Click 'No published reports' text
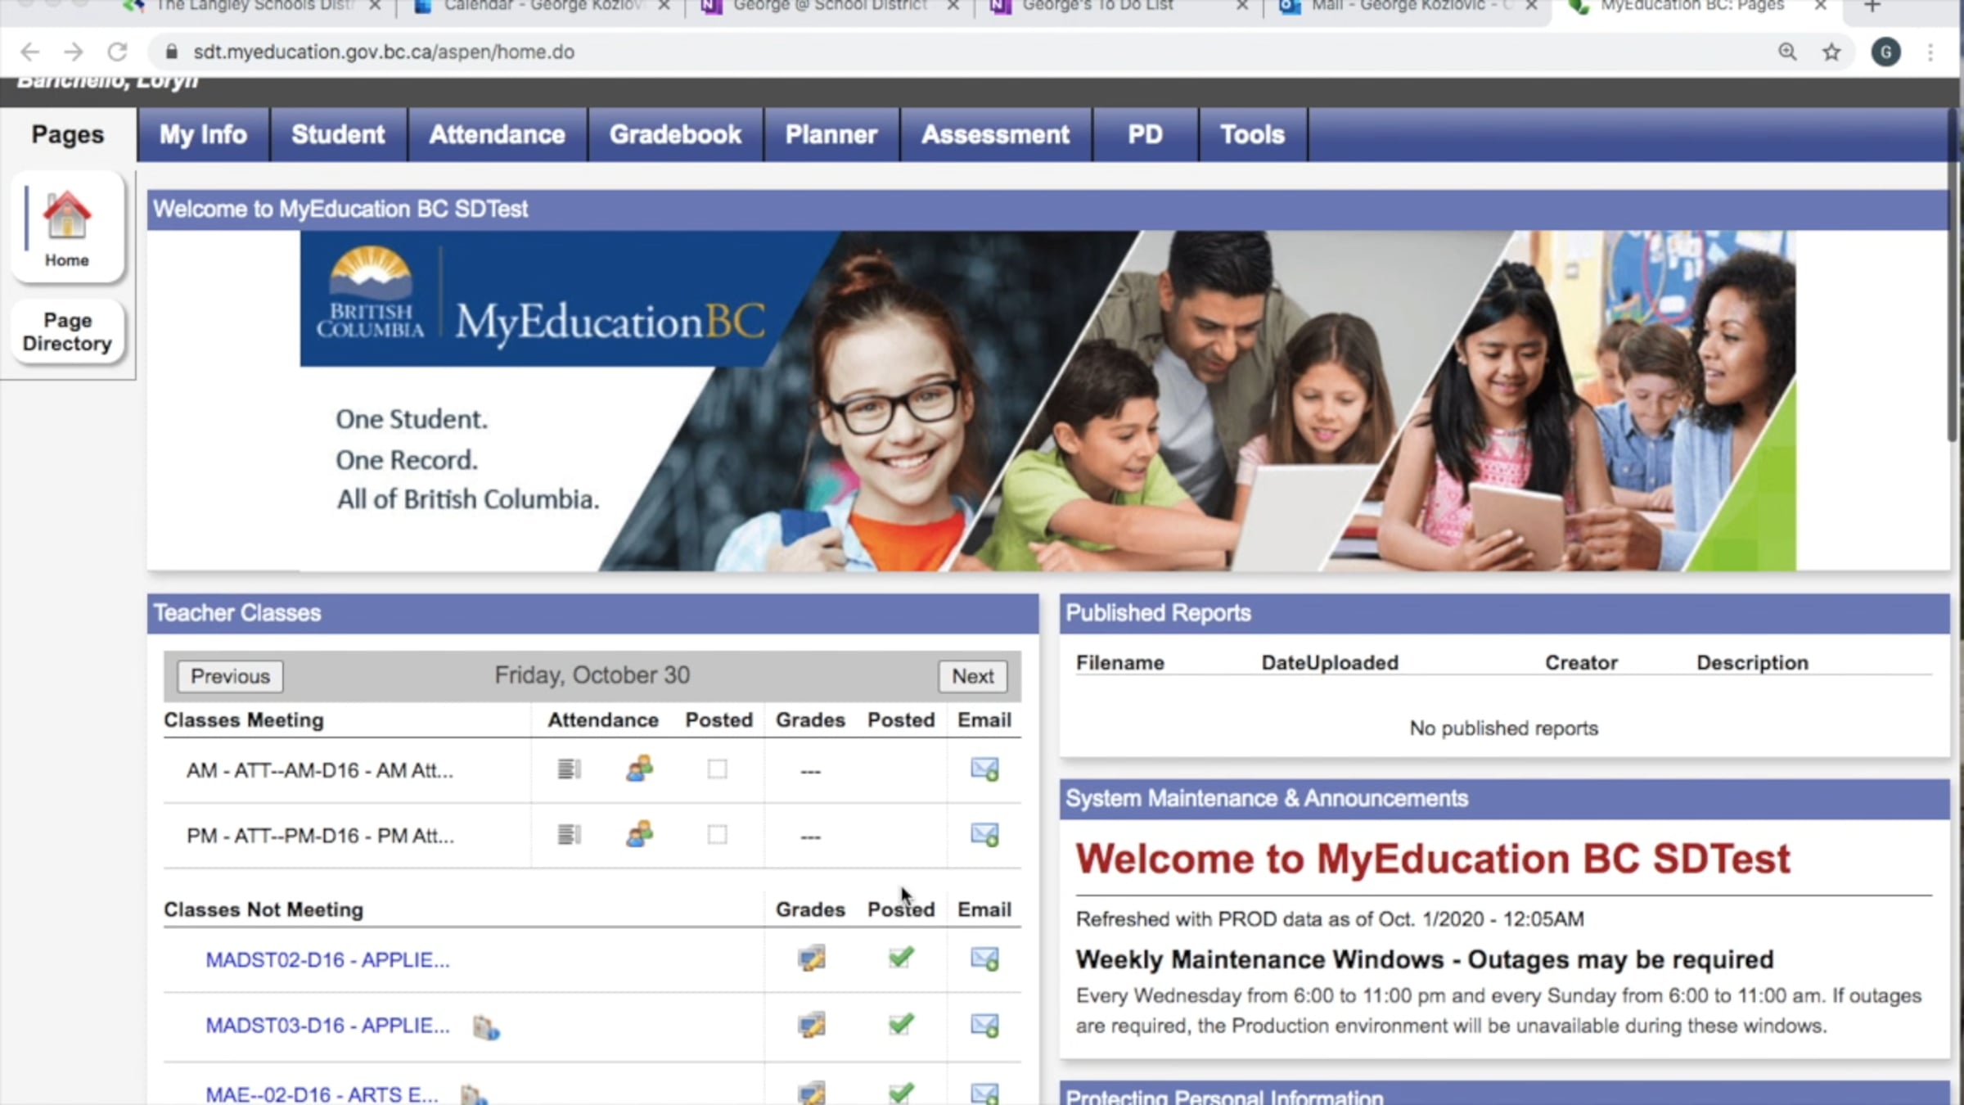 tap(1503, 728)
